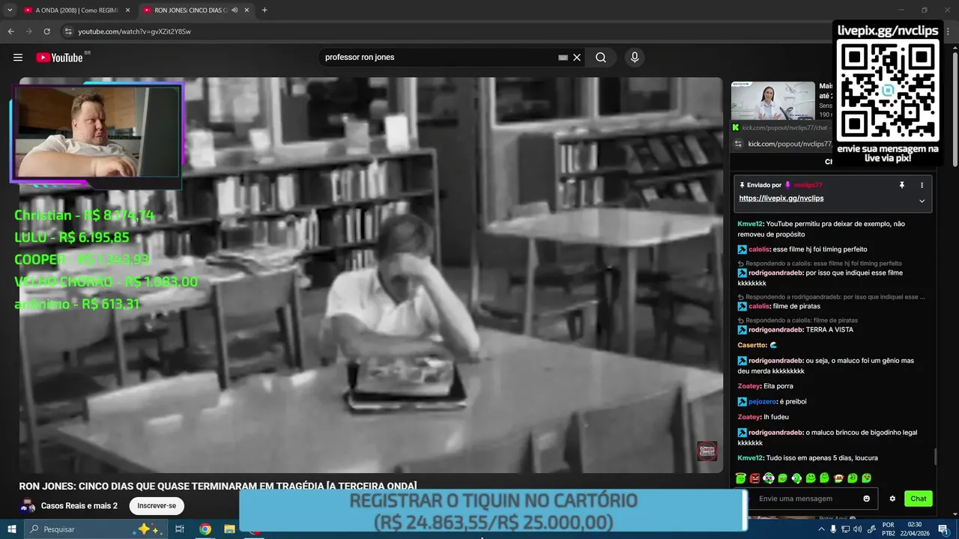Click the Kick site icon in popout title
959x539 pixels.
coord(736,127)
